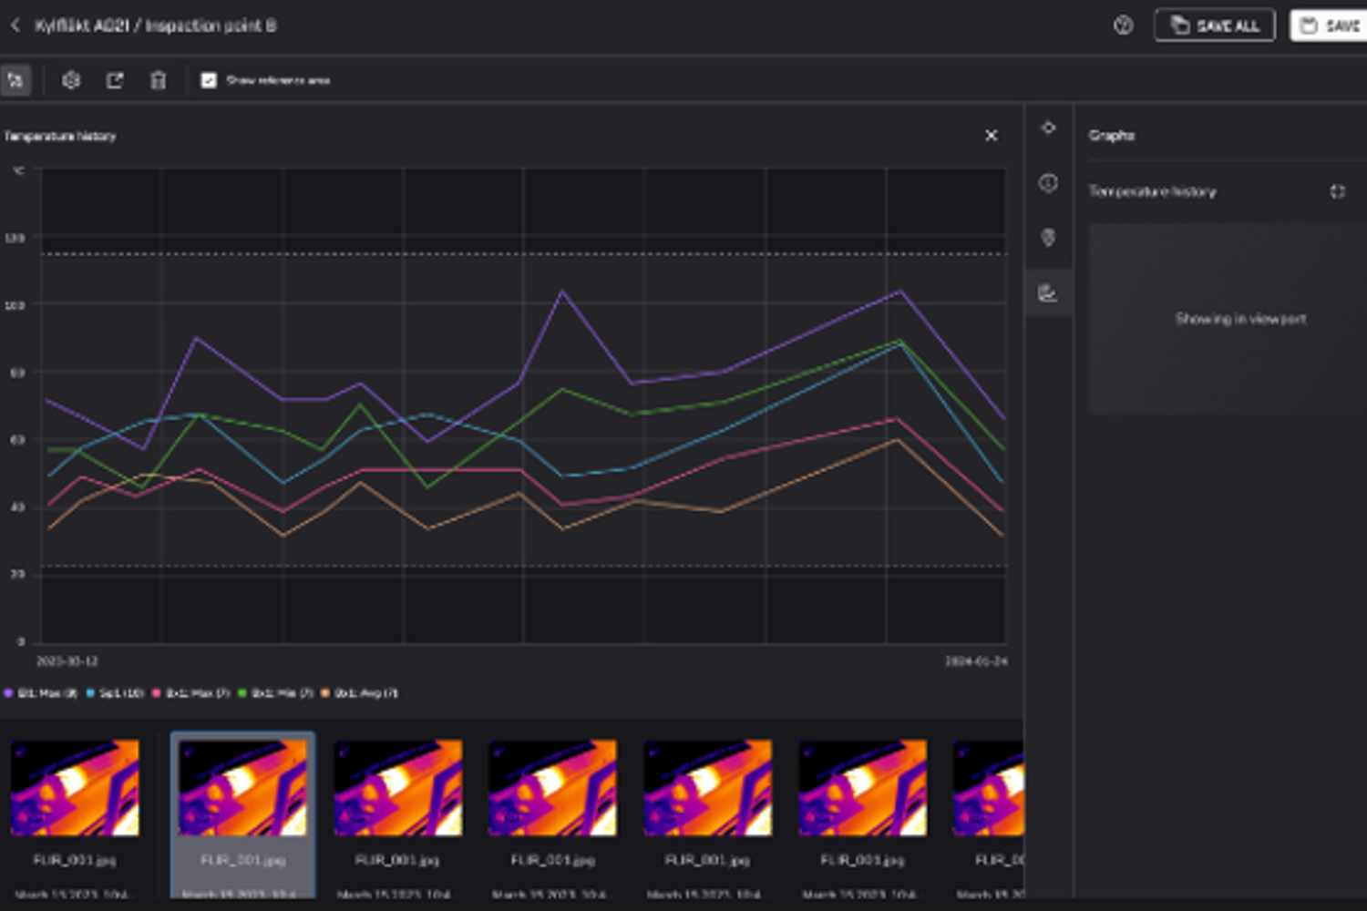
Task: Open the info icon in side strip
Action: [1048, 183]
